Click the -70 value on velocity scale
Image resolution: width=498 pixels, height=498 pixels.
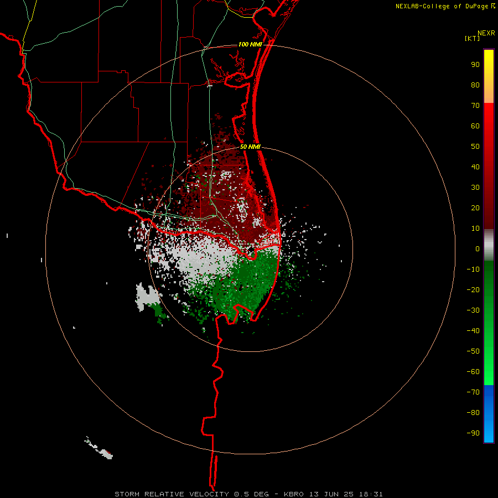pos(473,392)
